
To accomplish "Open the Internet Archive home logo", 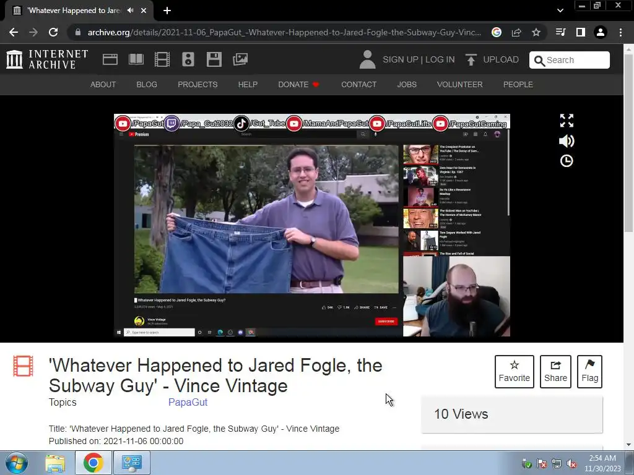I will (47, 59).
